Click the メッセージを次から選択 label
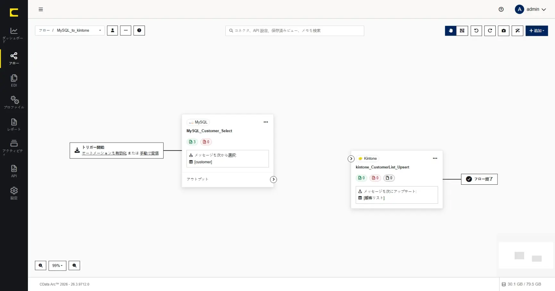 [x=215, y=155]
